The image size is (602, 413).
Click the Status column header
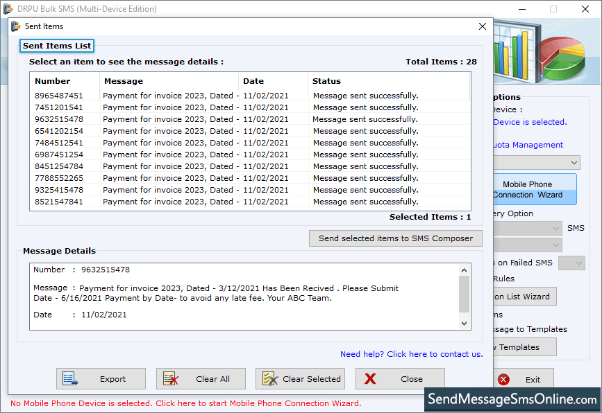pyautogui.click(x=389, y=81)
